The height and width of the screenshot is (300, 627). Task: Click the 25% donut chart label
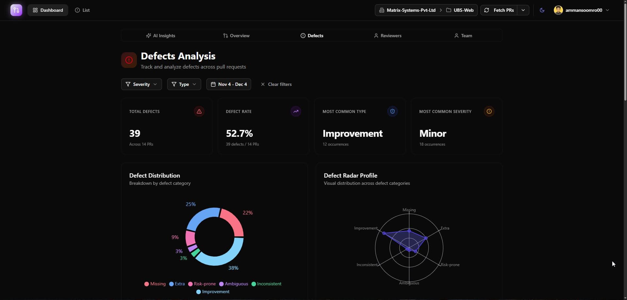191,204
